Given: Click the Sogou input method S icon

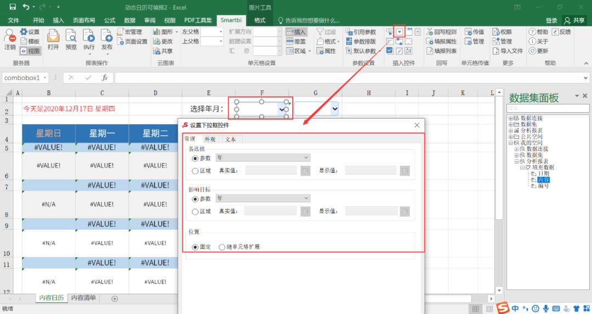Looking at the screenshot, I should [x=503, y=308].
